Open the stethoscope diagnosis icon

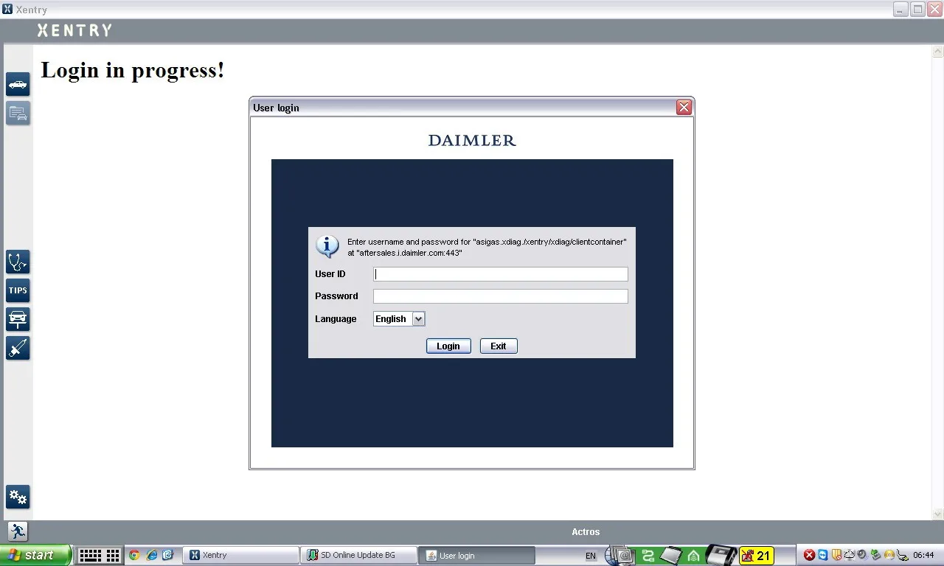click(x=18, y=262)
